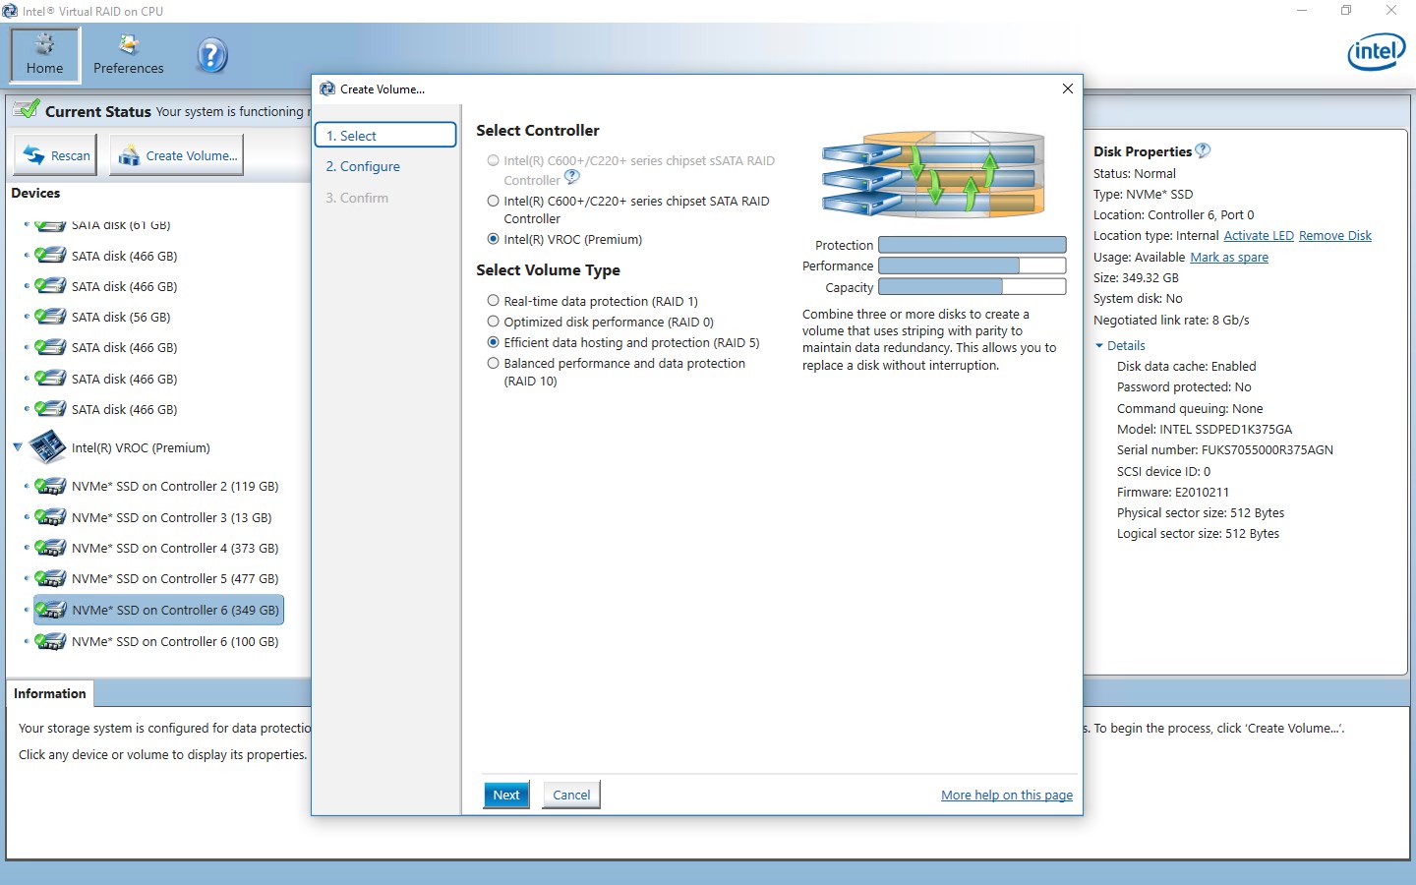Select NVMe SSD on Controller 5 (477 GB) icon
Viewport: 1416px width, 885px height.
(50, 578)
